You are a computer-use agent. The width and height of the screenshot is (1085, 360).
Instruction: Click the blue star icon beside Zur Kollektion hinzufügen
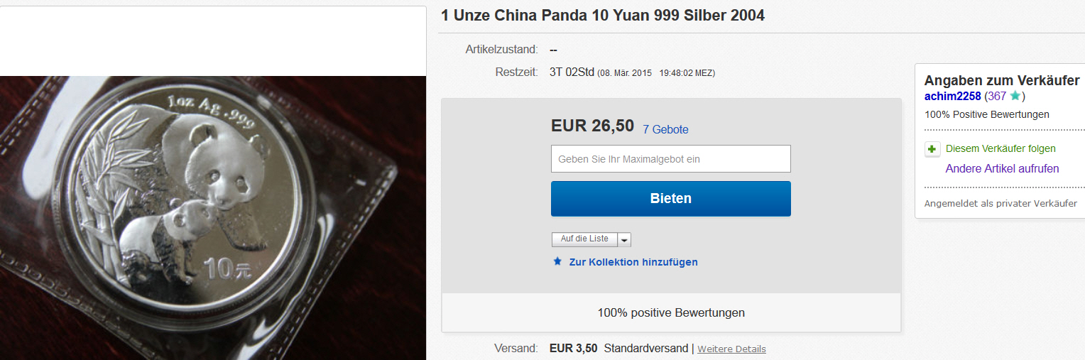click(557, 262)
